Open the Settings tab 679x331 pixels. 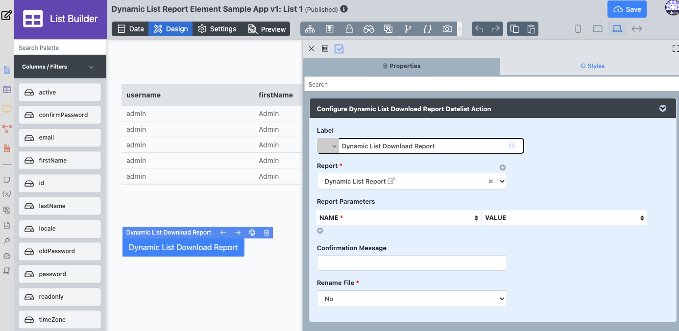[x=217, y=29]
